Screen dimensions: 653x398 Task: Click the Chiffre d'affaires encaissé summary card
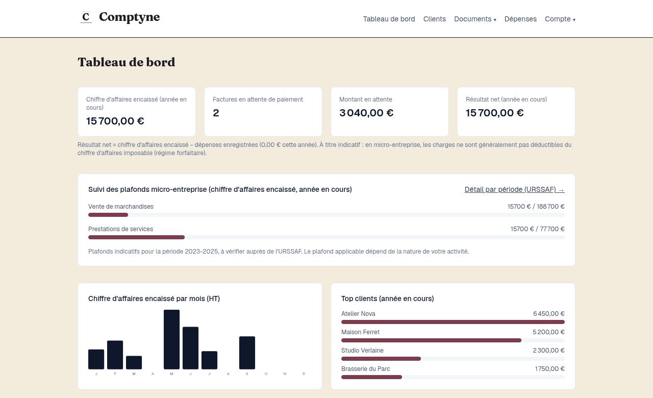(137, 112)
